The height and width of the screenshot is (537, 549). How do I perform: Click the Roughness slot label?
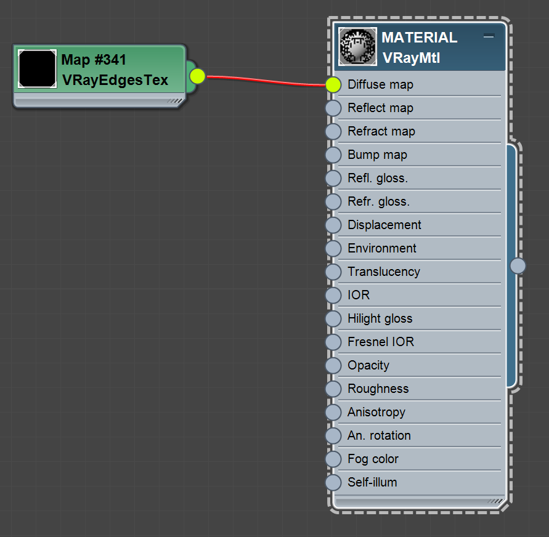coord(378,389)
